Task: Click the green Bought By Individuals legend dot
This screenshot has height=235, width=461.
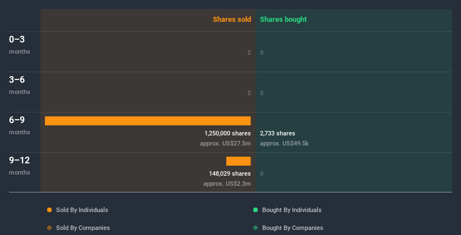Action: coord(255,210)
